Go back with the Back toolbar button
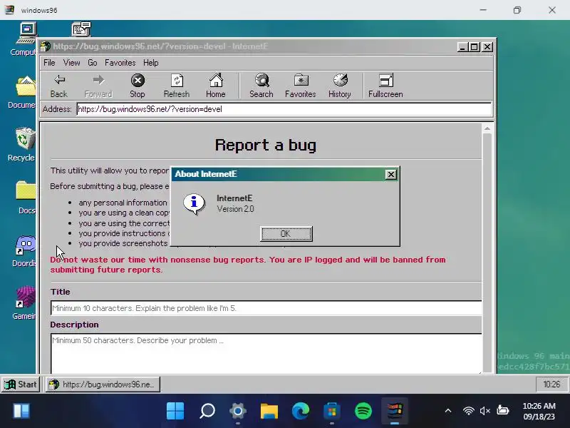The image size is (570, 428). point(59,86)
